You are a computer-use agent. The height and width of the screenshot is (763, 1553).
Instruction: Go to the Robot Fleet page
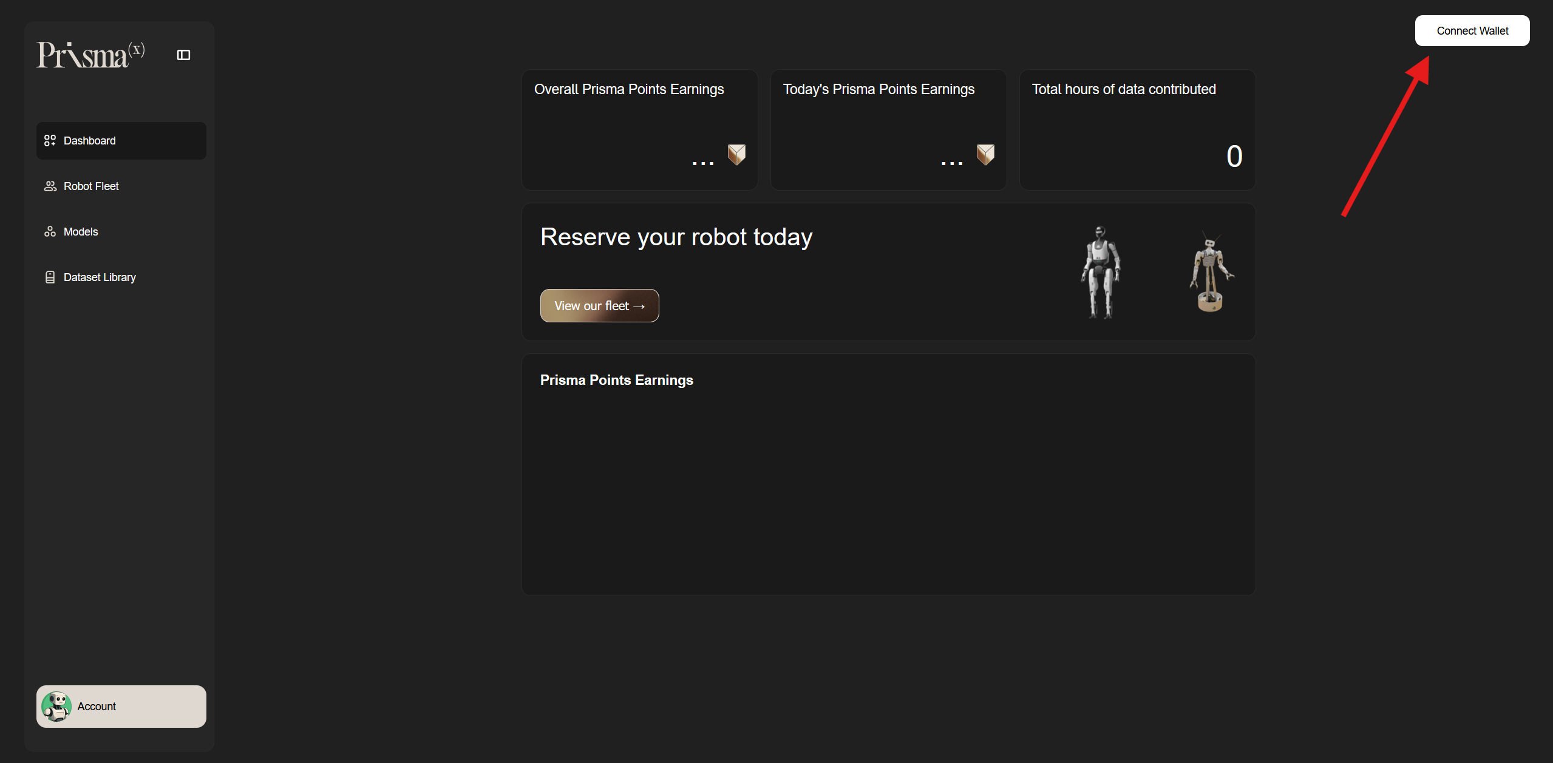pyautogui.click(x=91, y=186)
